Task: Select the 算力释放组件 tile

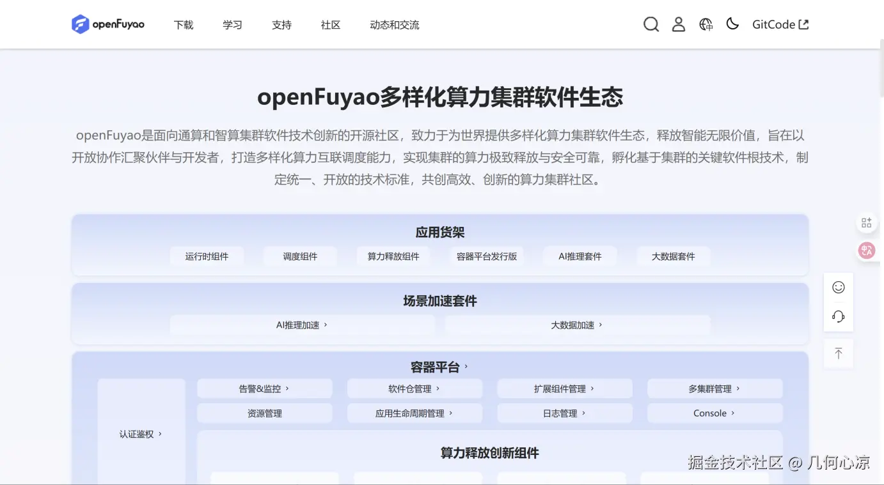Action: click(393, 256)
